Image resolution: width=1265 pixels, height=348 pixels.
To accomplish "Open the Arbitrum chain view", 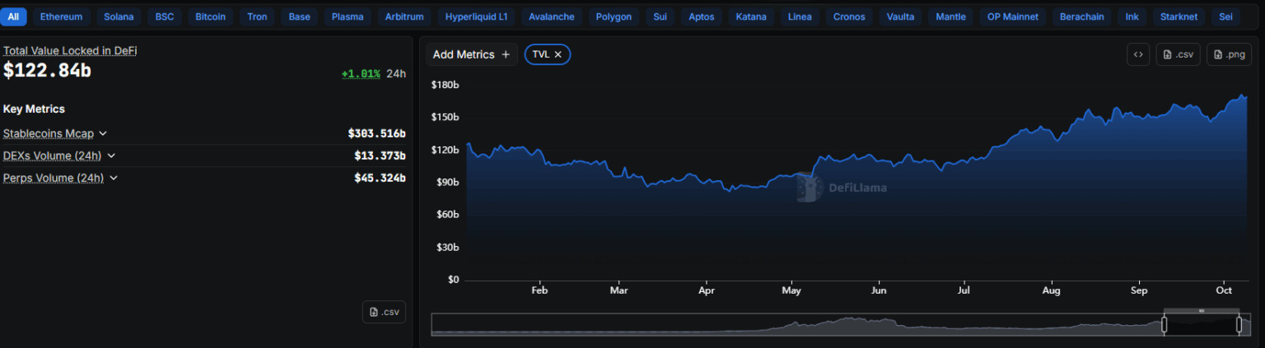I will pyautogui.click(x=404, y=16).
